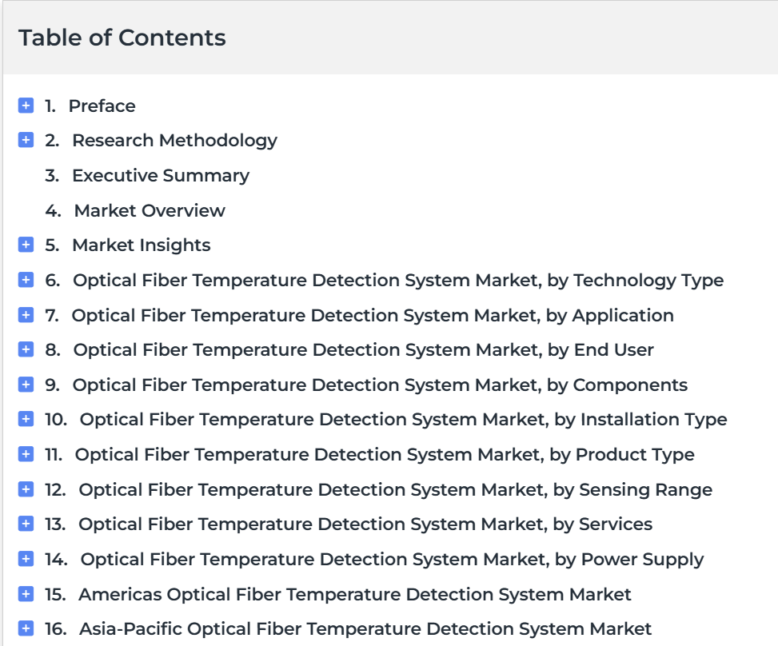Expand the by Components section plus icon
The width and height of the screenshot is (778, 646).
[x=26, y=385]
